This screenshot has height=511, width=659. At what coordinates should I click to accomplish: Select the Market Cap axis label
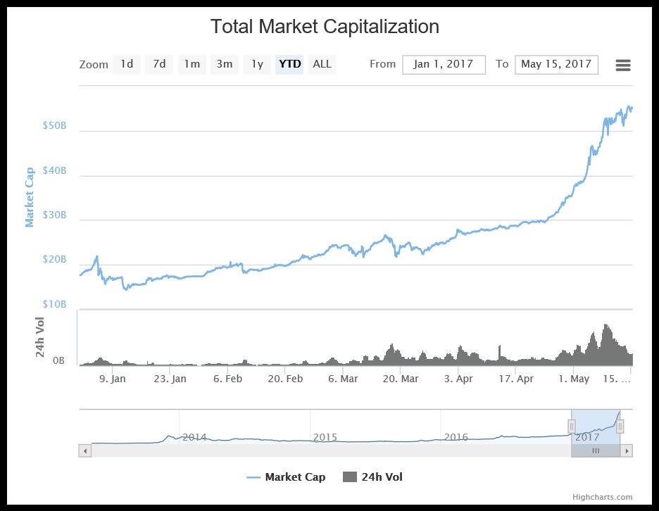[x=29, y=197]
